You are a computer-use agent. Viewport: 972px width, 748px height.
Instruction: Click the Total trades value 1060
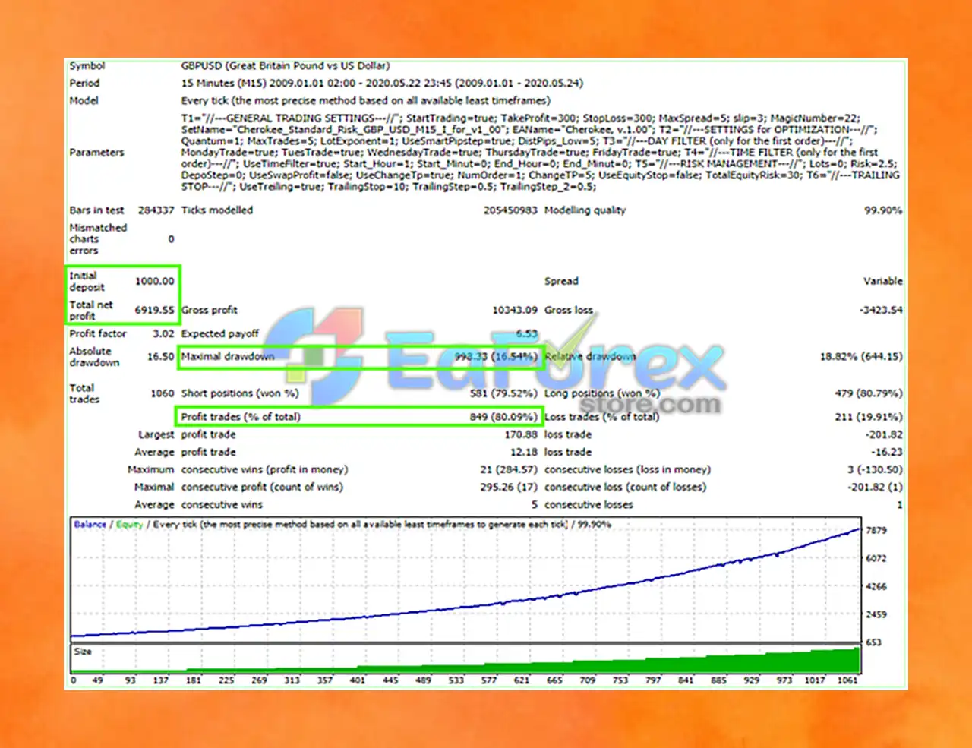coord(163,393)
